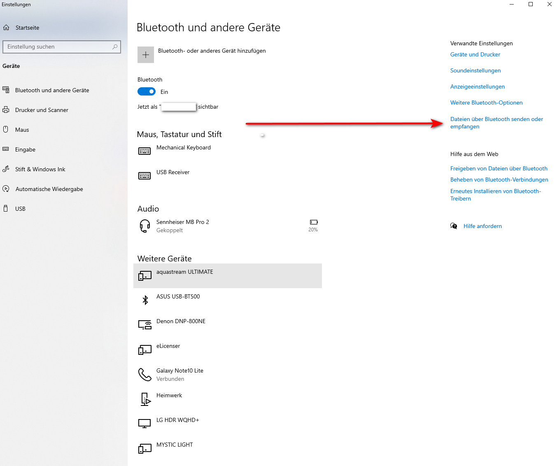This screenshot has height=466, width=557.
Task: Turn off the Bluetooth toggle switch
Action: [147, 91]
